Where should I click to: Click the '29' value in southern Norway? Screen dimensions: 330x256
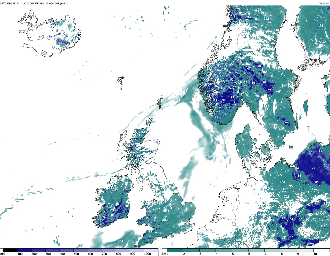pyautogui.click(x=232, y=97)
